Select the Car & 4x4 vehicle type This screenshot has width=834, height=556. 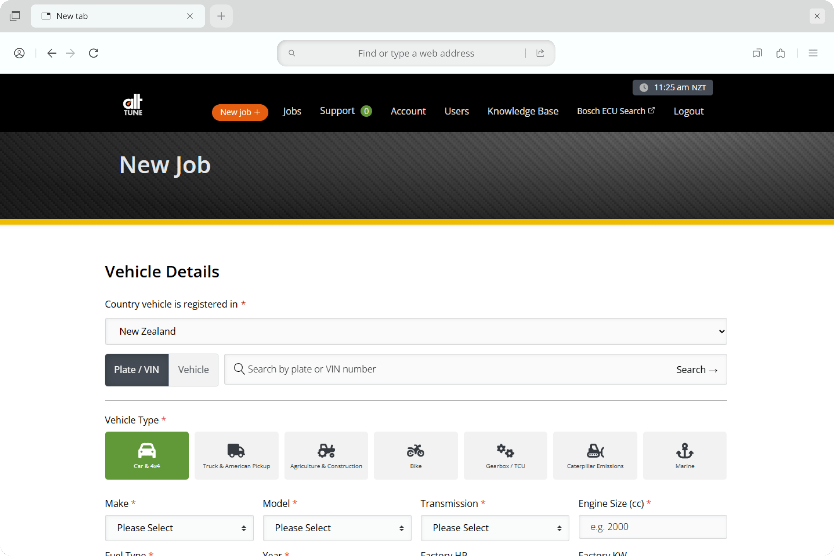(x=147, y=455)
